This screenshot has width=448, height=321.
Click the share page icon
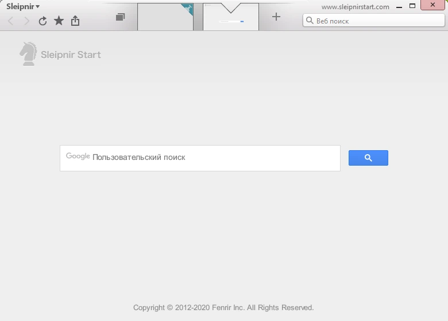click(75, 21)
